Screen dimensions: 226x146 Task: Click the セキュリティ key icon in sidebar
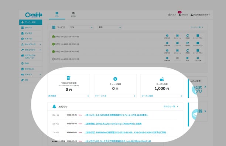[22, 50]
